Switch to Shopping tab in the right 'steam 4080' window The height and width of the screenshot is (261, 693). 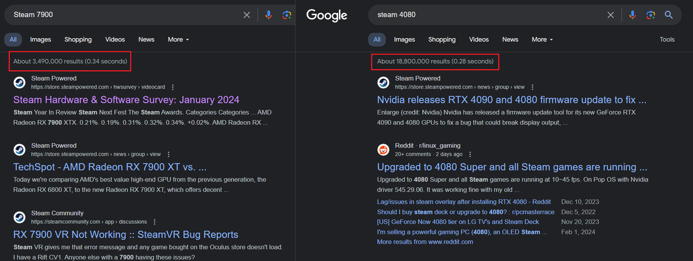(442, 39)
